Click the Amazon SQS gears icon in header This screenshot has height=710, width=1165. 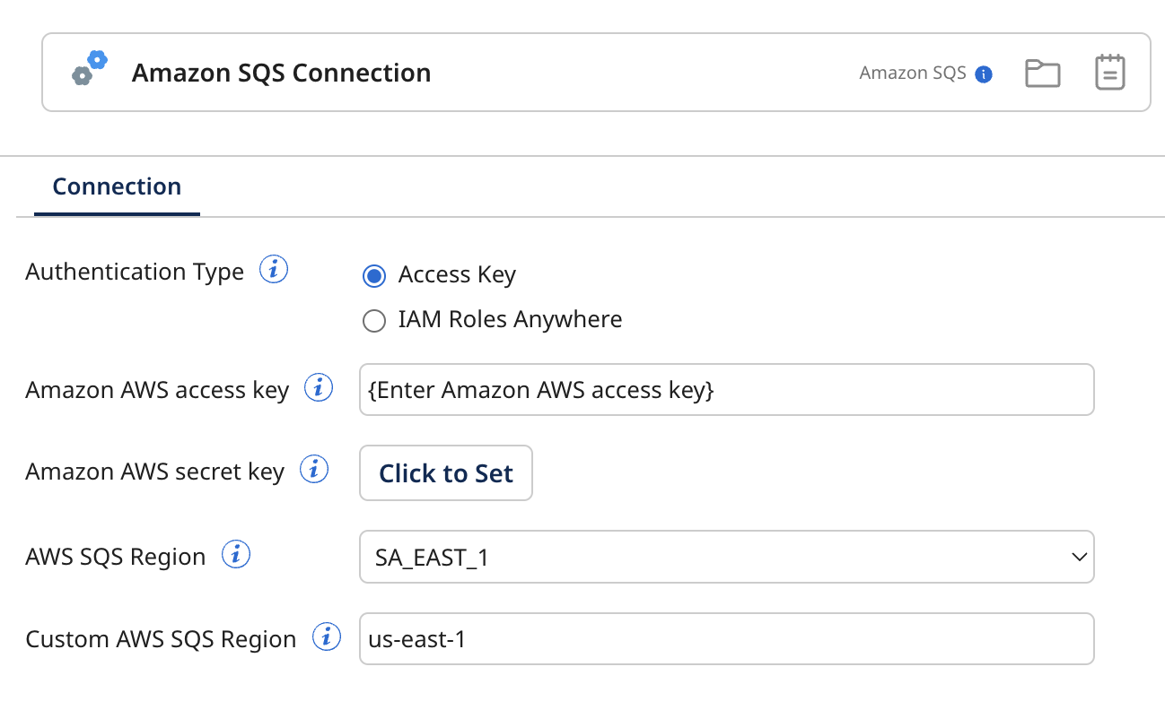coord(90,68)
